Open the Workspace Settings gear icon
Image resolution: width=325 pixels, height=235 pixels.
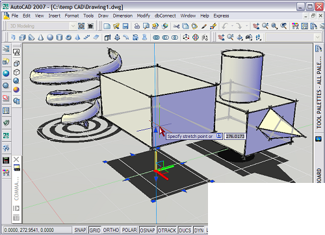[81, 26]
